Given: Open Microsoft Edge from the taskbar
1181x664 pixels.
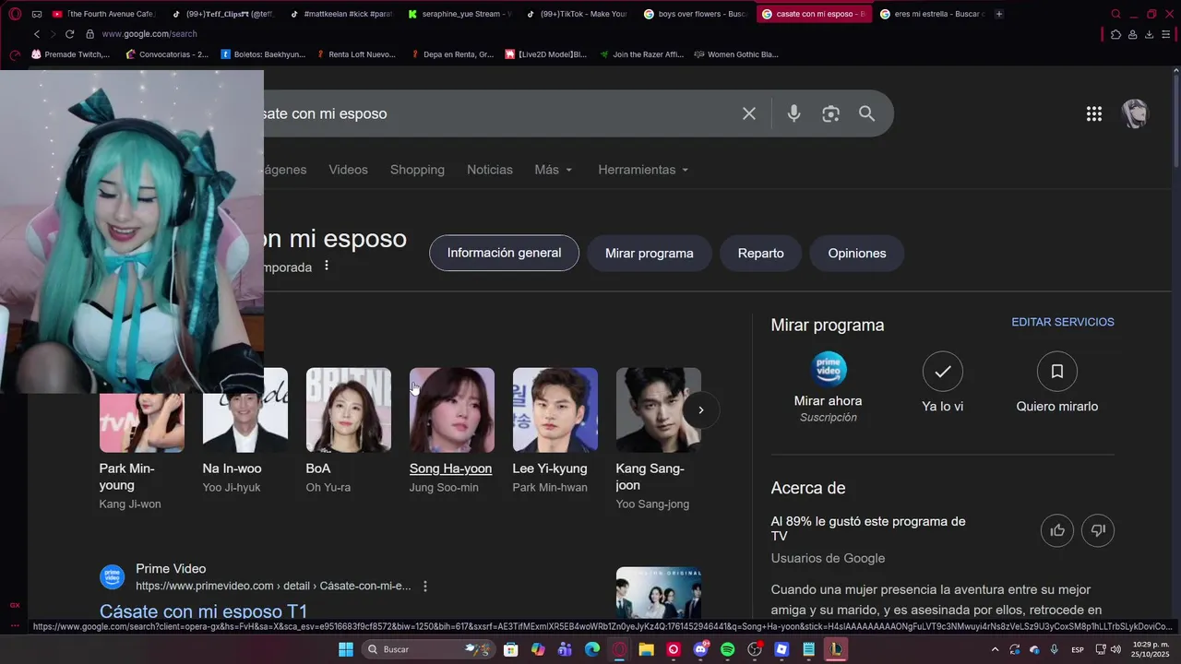Looking at the screenshot, I should pyautogui.click(x=591, y=649).
